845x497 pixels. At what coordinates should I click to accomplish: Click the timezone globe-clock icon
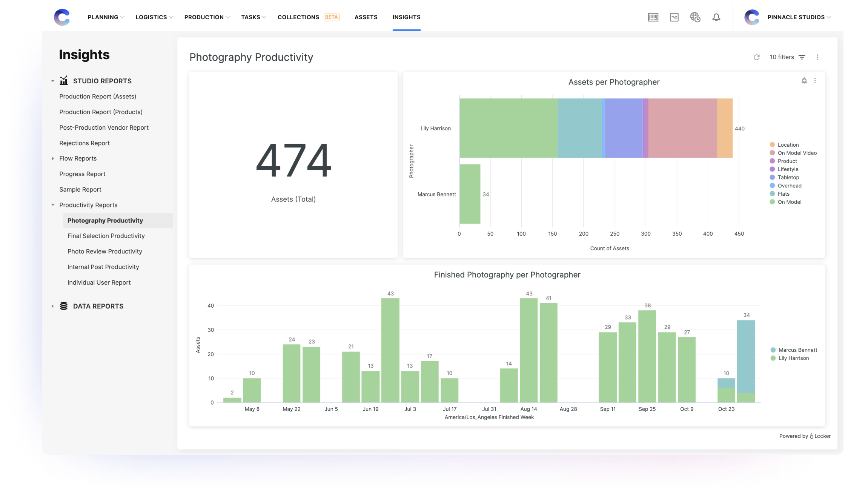click(x=695, y=17)
